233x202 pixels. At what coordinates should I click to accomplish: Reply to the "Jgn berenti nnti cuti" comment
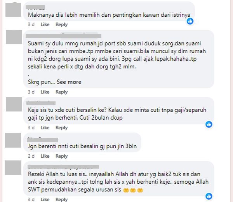(61, 156)
